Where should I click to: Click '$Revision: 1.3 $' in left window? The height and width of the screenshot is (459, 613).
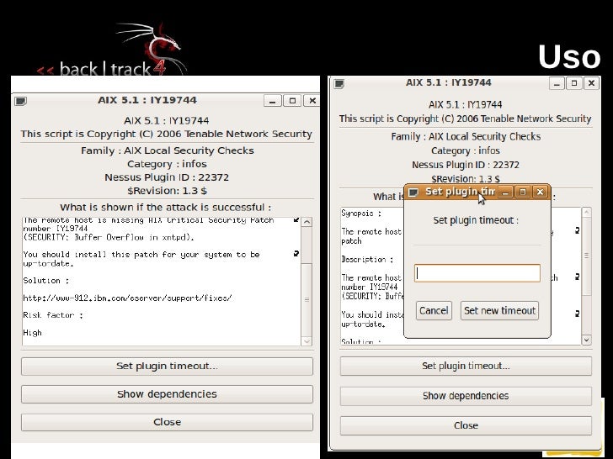[x=167, y=191]
